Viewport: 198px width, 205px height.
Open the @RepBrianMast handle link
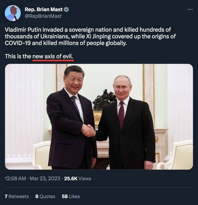[x=43, y=16]
